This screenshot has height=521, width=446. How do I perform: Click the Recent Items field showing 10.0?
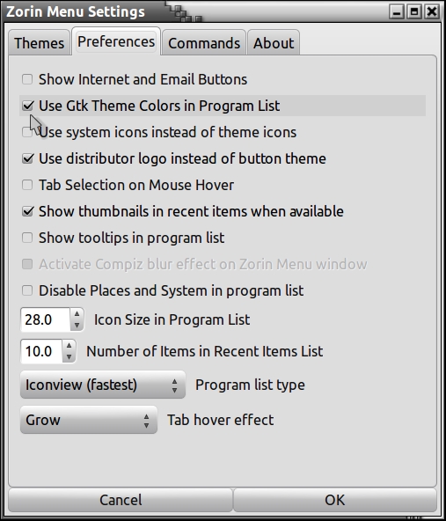[x=41, y=351]
